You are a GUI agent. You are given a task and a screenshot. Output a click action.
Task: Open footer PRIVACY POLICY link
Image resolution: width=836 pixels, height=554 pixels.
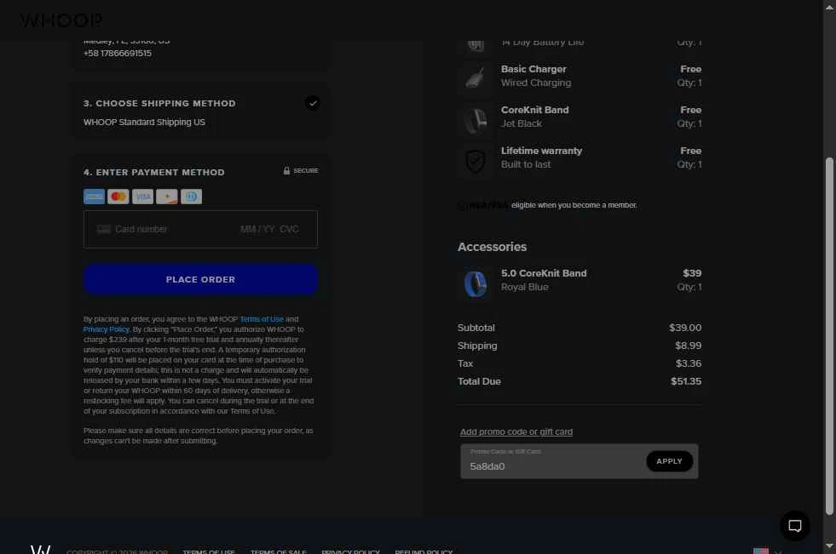(350, 551)
